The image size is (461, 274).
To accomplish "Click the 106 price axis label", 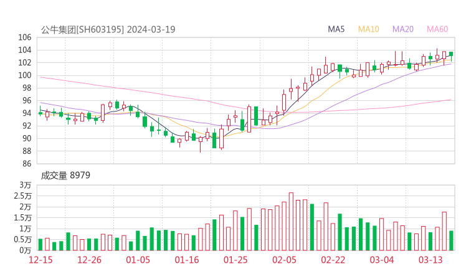I will [x=25, y=37].
